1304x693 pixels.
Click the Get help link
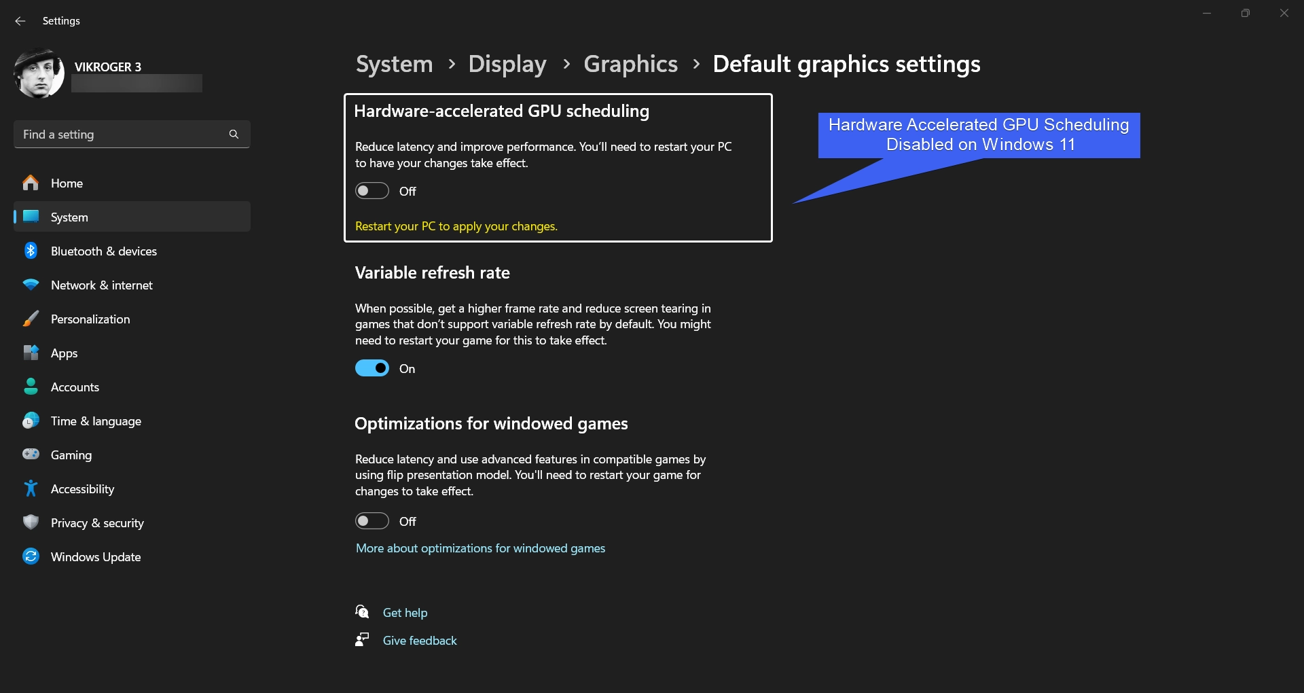point(405,612)
